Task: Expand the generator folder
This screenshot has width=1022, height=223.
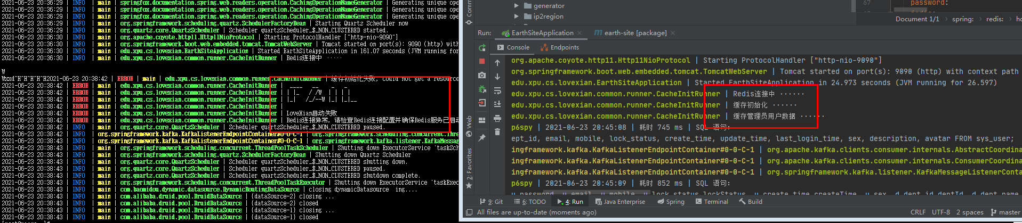Action: click(516, 6)
